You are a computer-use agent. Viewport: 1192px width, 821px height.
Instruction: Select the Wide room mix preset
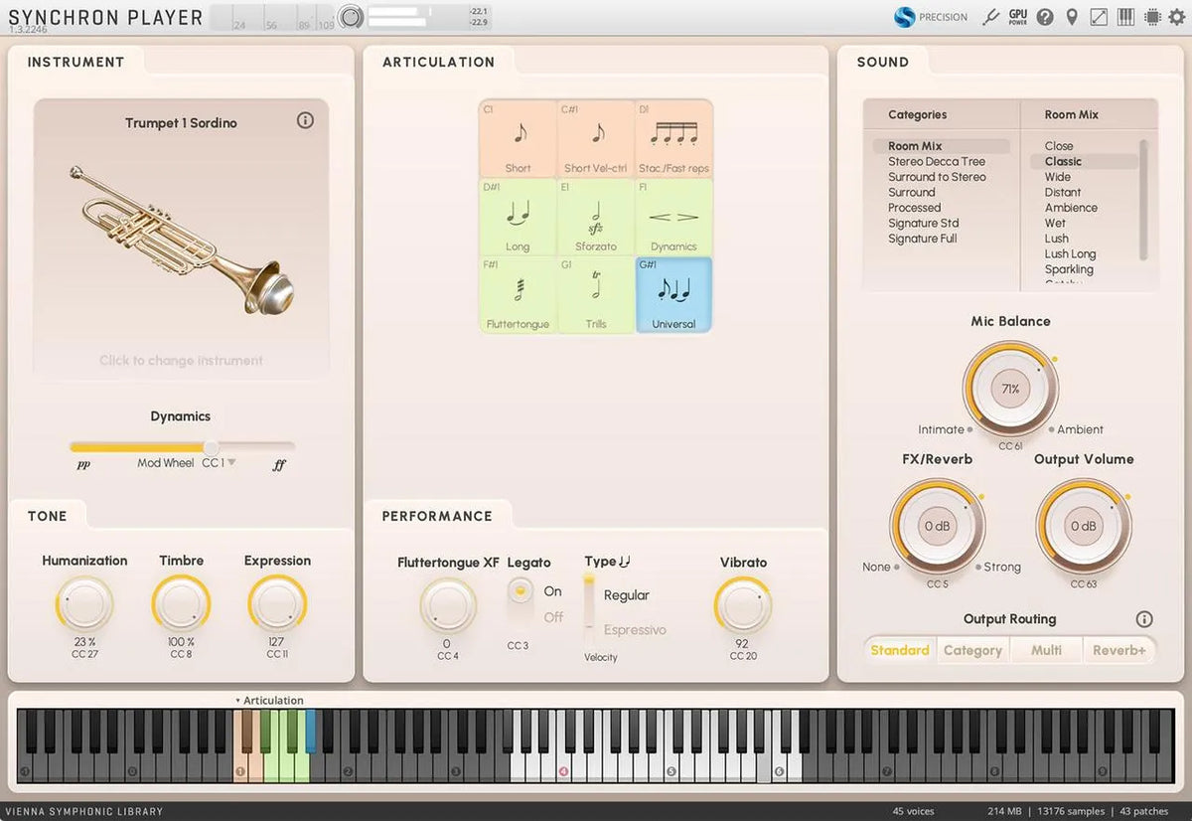(1057, 177)
